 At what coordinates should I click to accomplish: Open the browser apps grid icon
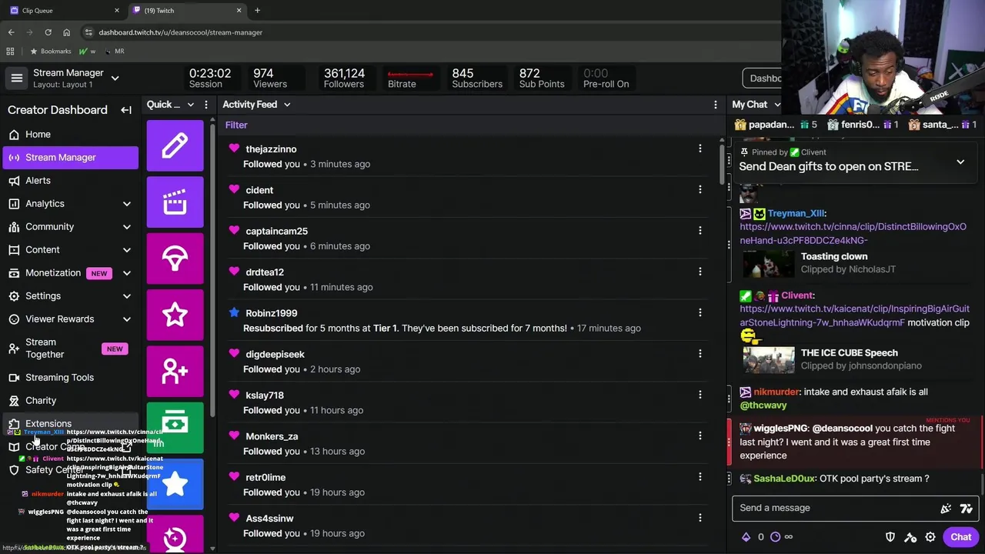point(10,51)
